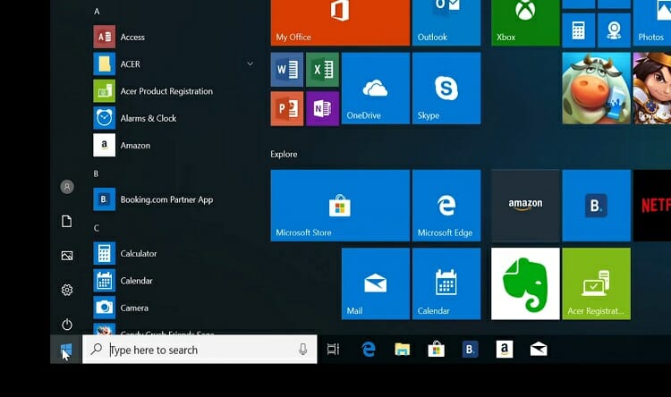Open Alarms & Clock from app list
Viewport: 671px width, 397px height.
click(x=175, y=118)
